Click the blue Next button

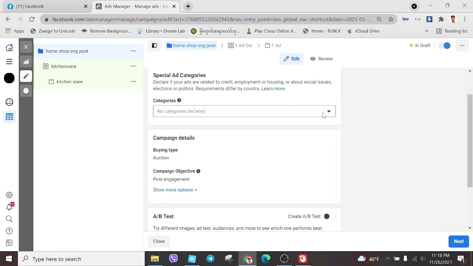tap(459, 241)
